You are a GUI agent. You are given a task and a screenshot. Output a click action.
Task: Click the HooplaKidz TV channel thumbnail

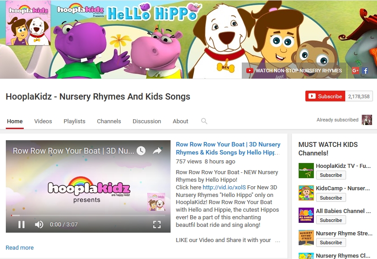pyautogui.click(x=306, y=171)
